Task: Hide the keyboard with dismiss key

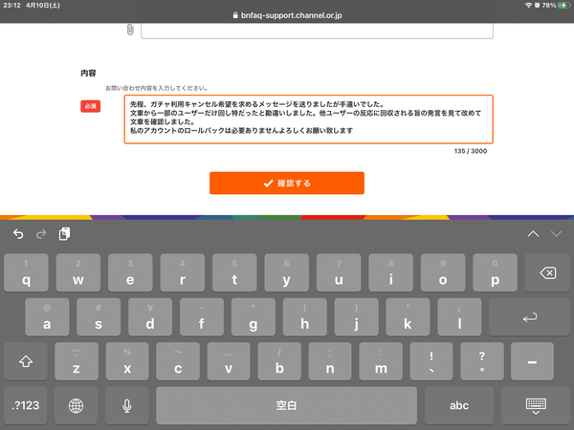Action: [x=536, y=405]
